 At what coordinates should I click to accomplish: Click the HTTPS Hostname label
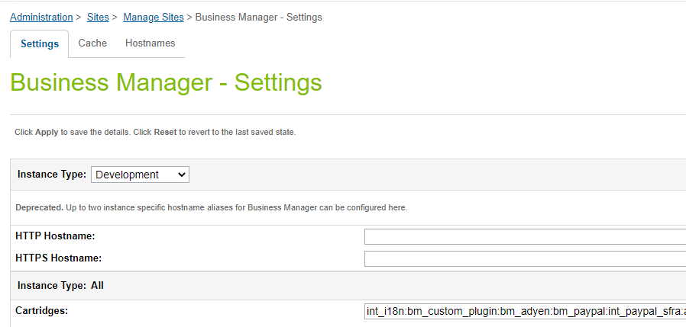[58, 258]
